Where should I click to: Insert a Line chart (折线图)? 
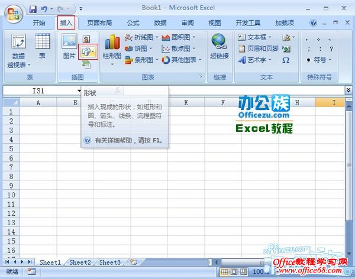[x=141, y=37]
